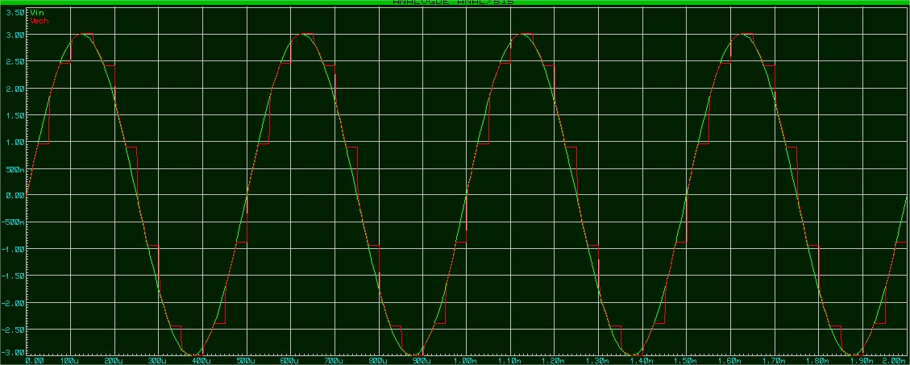Click the 2.00 voltage axis label
This screenshot has height=365, width=910.
pos(17,89)
